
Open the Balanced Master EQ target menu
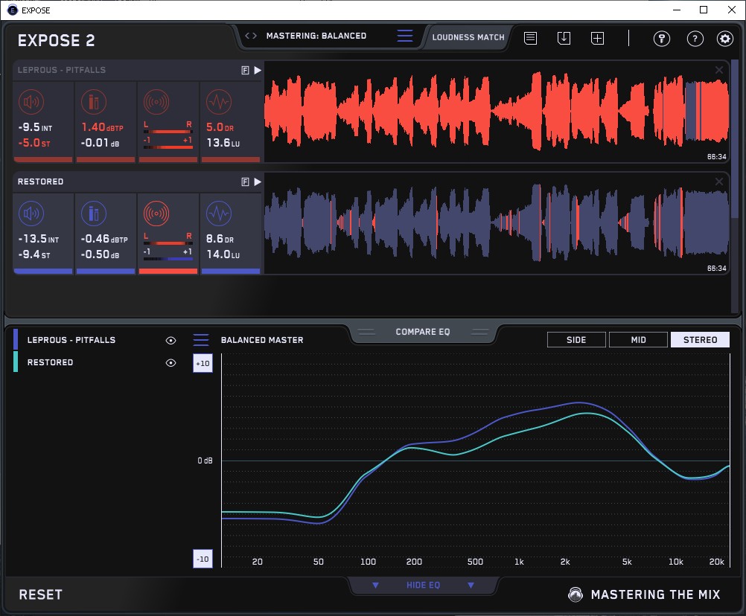point(201,340)
